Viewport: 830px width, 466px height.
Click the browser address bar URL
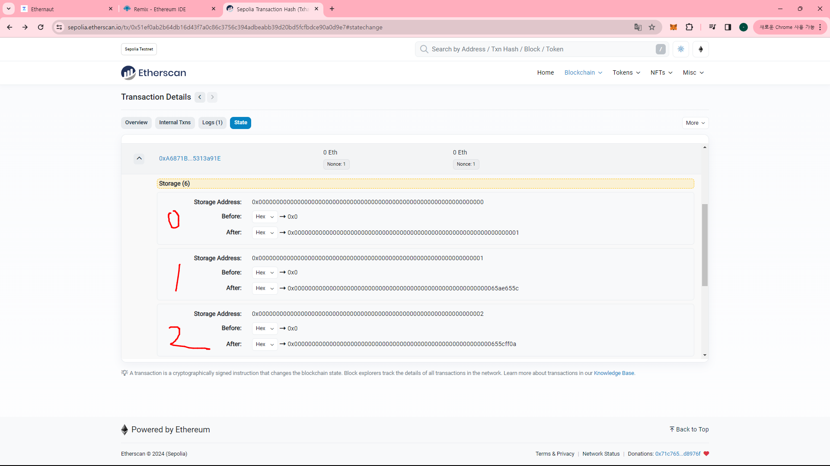click(x=225, y=27)
